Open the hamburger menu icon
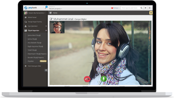 pyautogui.click(x=149, y=8)
